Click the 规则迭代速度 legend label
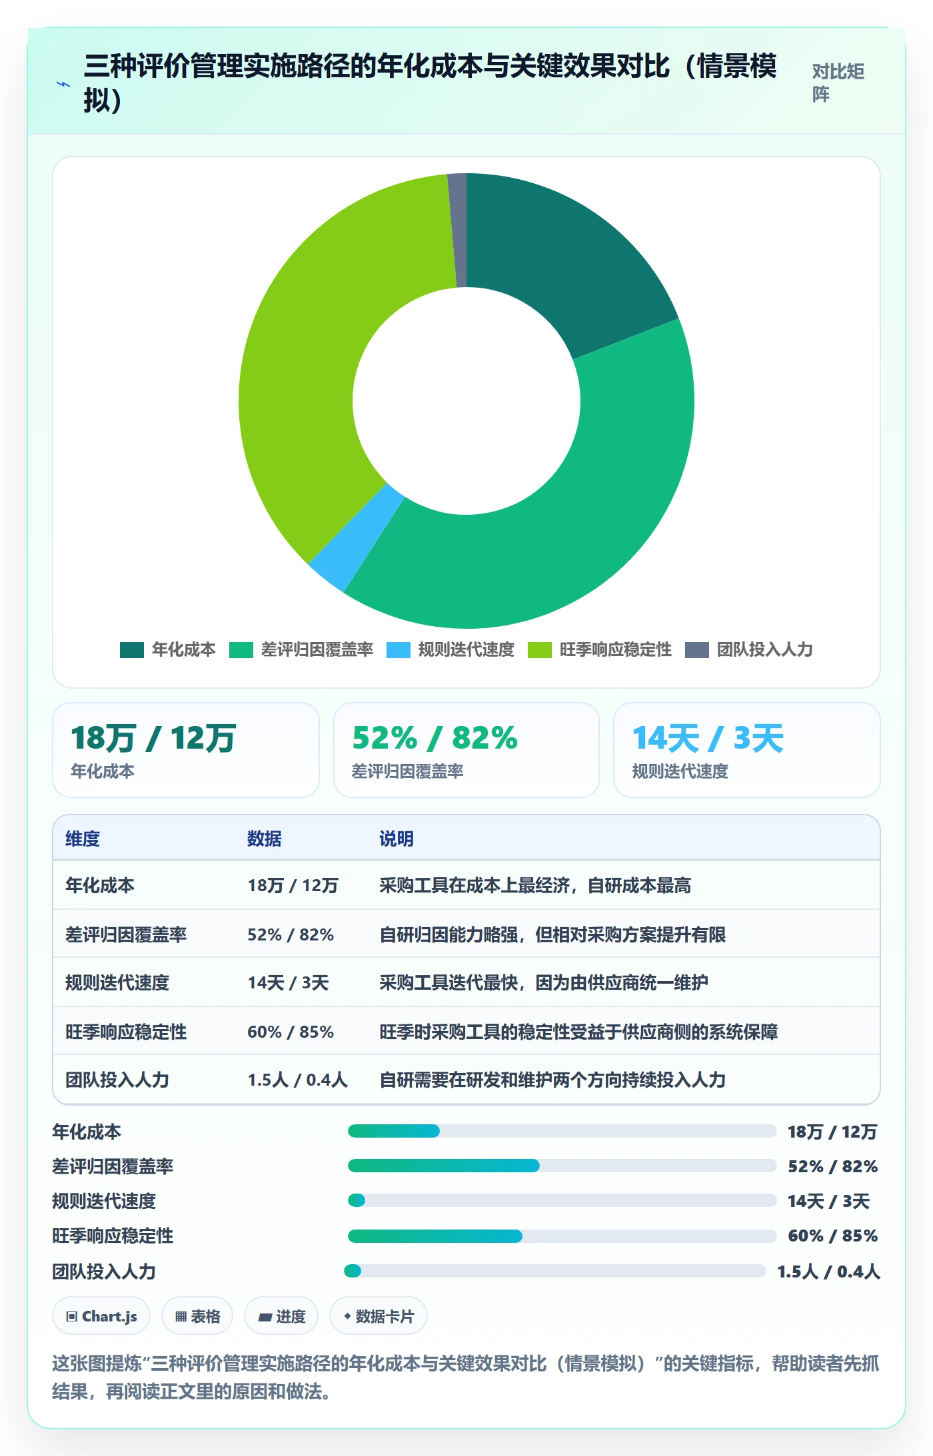This screenshot has height=1456, width=933. (x=466, y=649)
